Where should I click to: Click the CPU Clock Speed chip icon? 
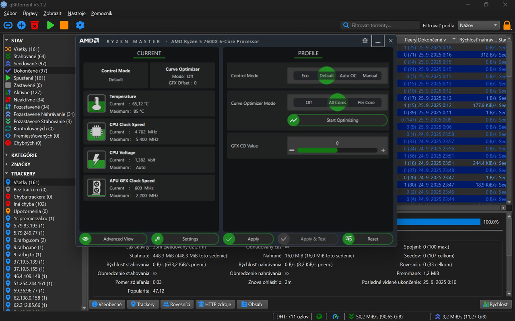[x=96, y=132]
